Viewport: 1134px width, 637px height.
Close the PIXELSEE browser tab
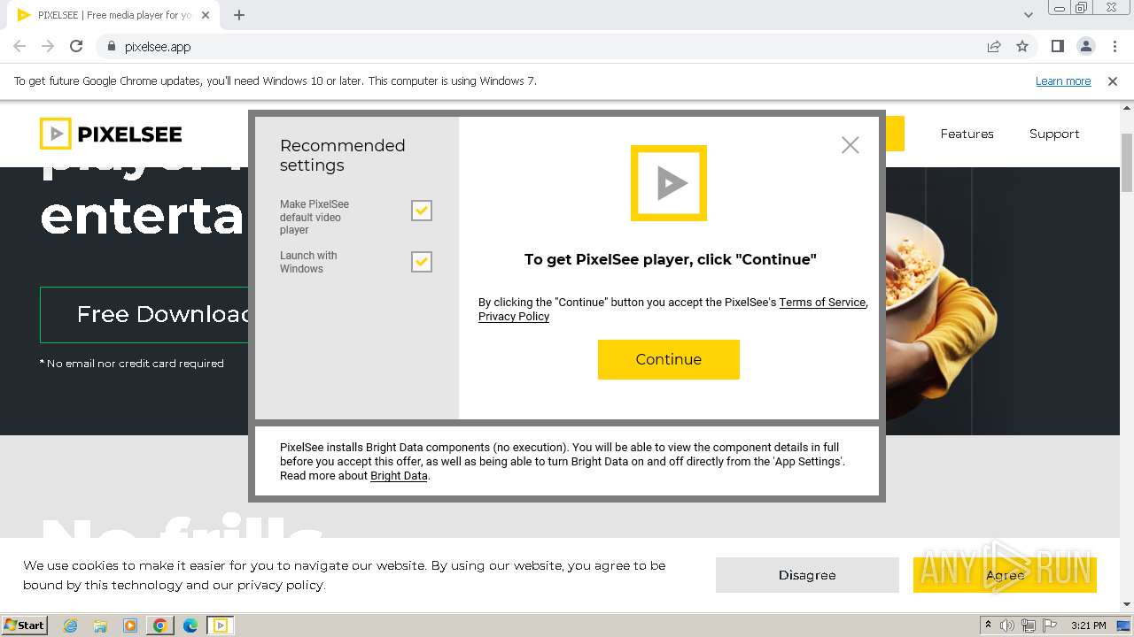tap(206, 15)
